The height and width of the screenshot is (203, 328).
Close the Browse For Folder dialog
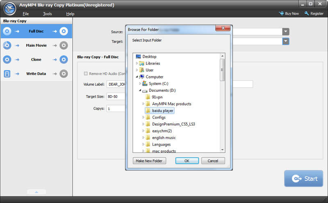tap(224, 29)
